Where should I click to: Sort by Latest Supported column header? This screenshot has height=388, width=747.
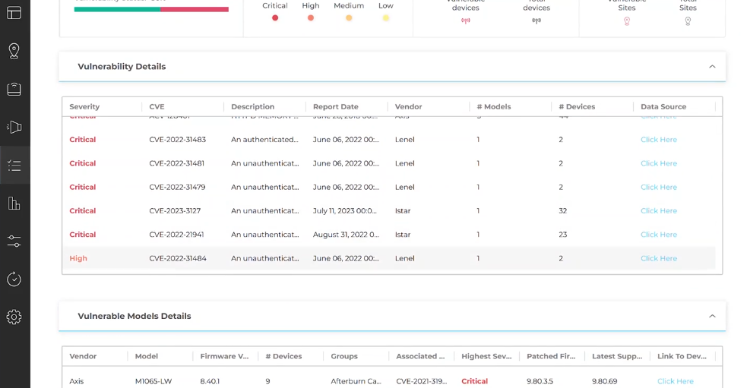[617, 356]
